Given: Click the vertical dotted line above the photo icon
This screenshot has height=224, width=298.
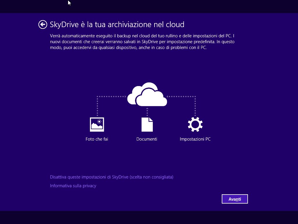Looking at the screenshot, I should [x=97, y=106].
